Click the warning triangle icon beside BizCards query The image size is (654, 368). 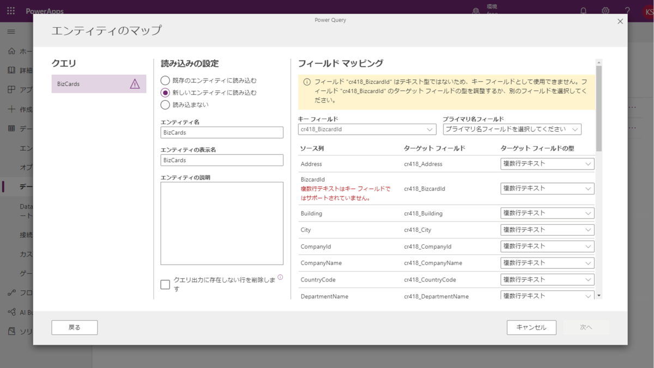click(x=135, y=84)
